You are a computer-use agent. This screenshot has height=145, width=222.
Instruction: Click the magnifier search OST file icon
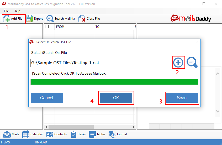[192, 63]
